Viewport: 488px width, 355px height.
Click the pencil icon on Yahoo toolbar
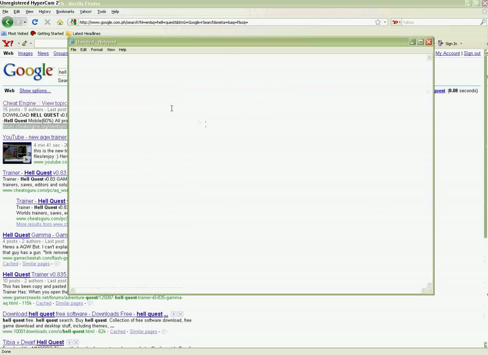click(x=24, y=43)
